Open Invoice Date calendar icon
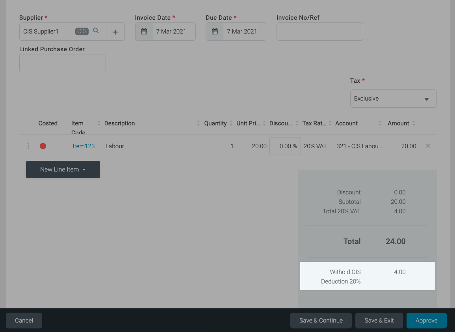 tap(144, 32)
